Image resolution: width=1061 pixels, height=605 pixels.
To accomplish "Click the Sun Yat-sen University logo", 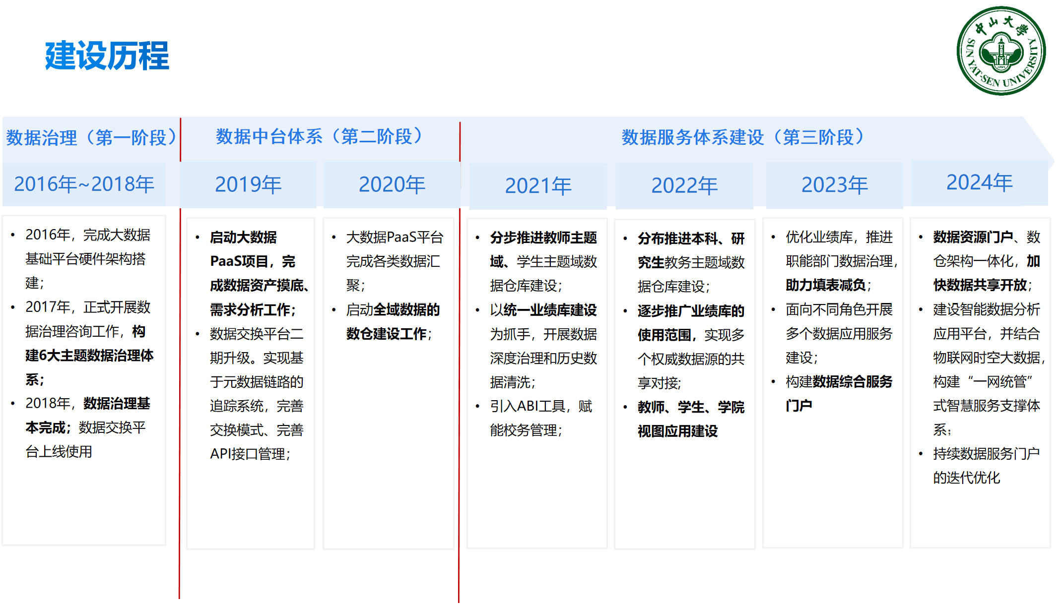I will [1000, 51].
